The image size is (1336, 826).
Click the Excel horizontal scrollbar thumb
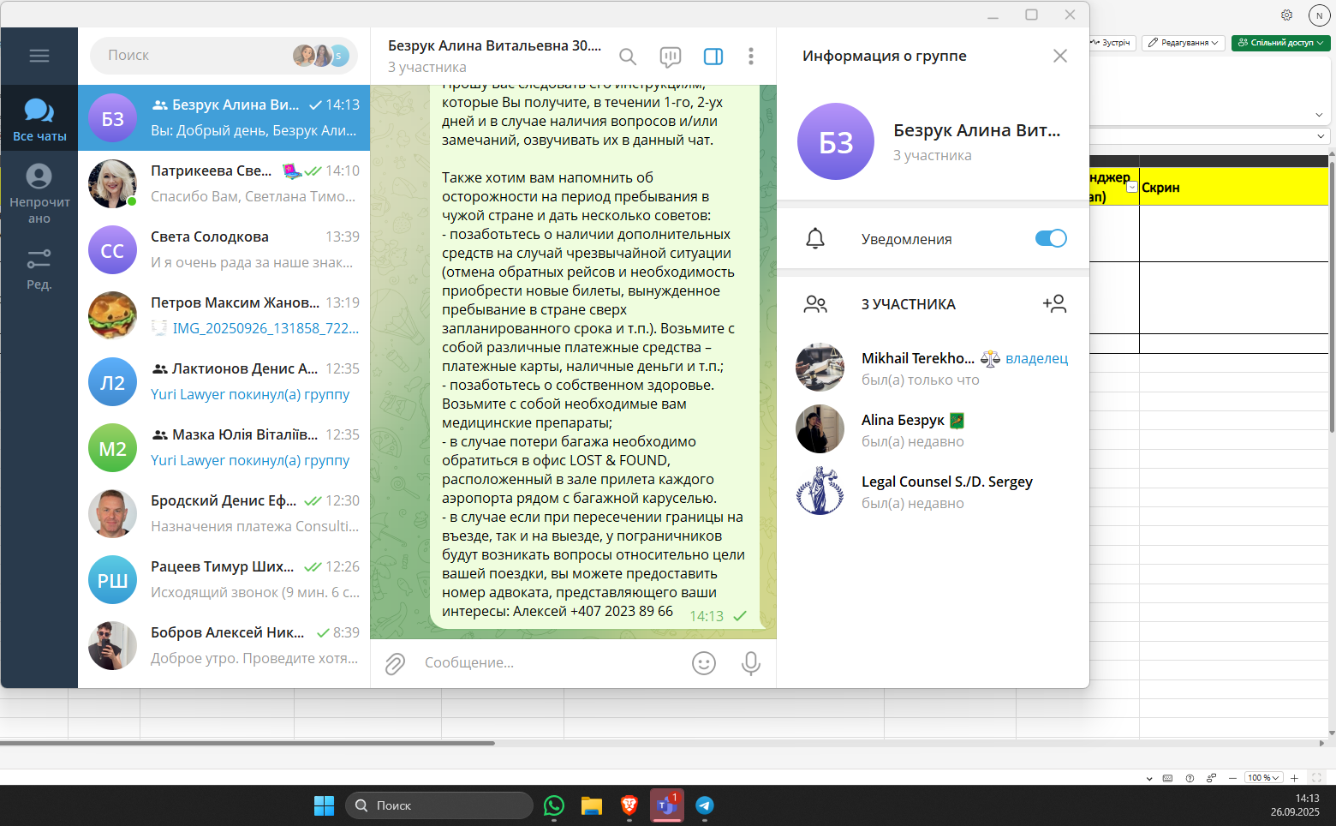click(248, 743)
